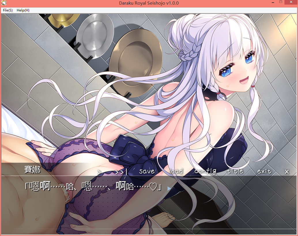Open the load screen
Viewport: 298px width, 236px height.
176,171
